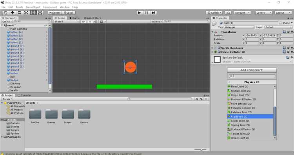Step forward one frame
Image resolution: width=294 pixels, height=155 pixels.
[x=153, y=13]
